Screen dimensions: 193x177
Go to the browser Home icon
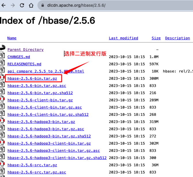[31, 5]
